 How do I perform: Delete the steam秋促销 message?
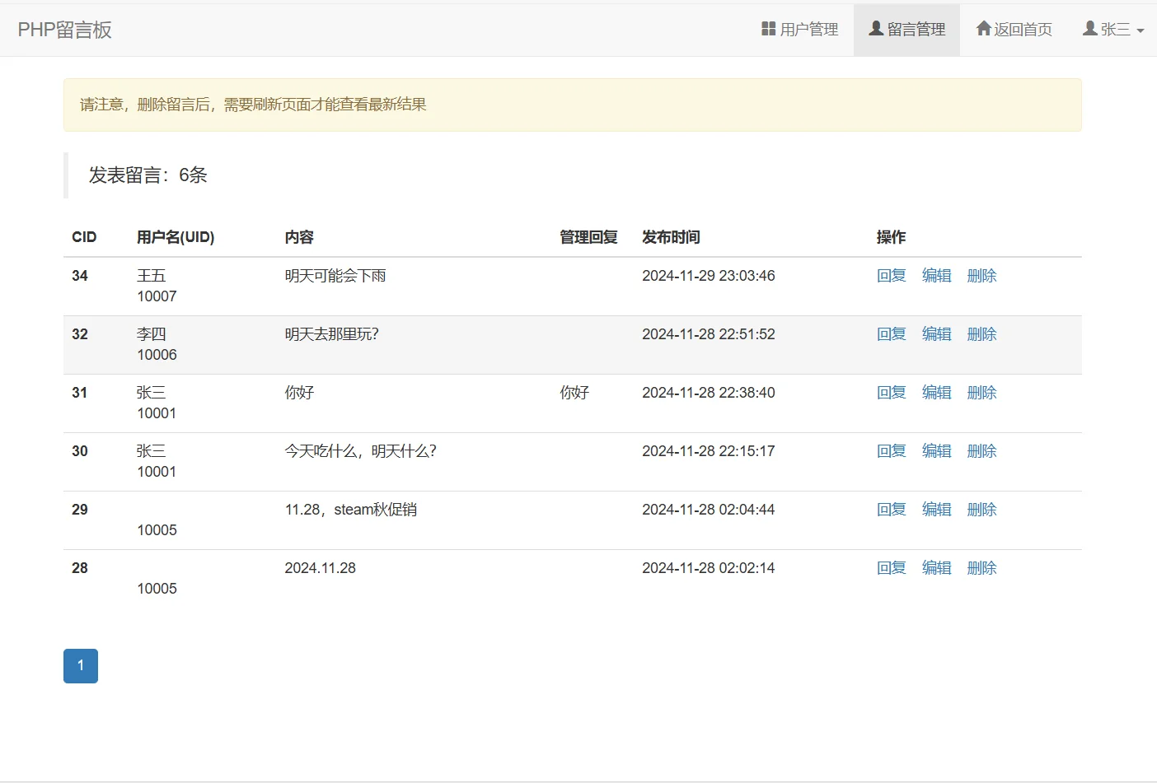981,509
